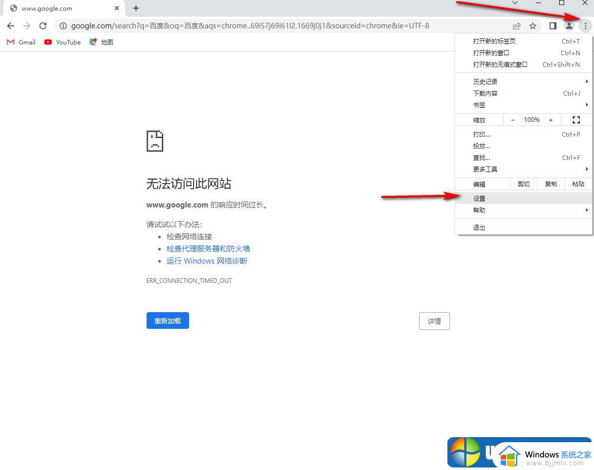Choose 打开新的无痕式窗口 from menu
Viewport: 594px width, 470px height.
tap(524, 64)
